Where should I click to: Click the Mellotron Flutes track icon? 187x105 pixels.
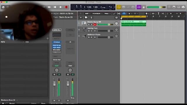point(84,36)
